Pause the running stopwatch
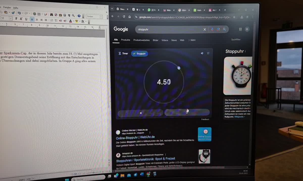The width and height of the screenshot is (303, 181). click(x=141, y=113)
